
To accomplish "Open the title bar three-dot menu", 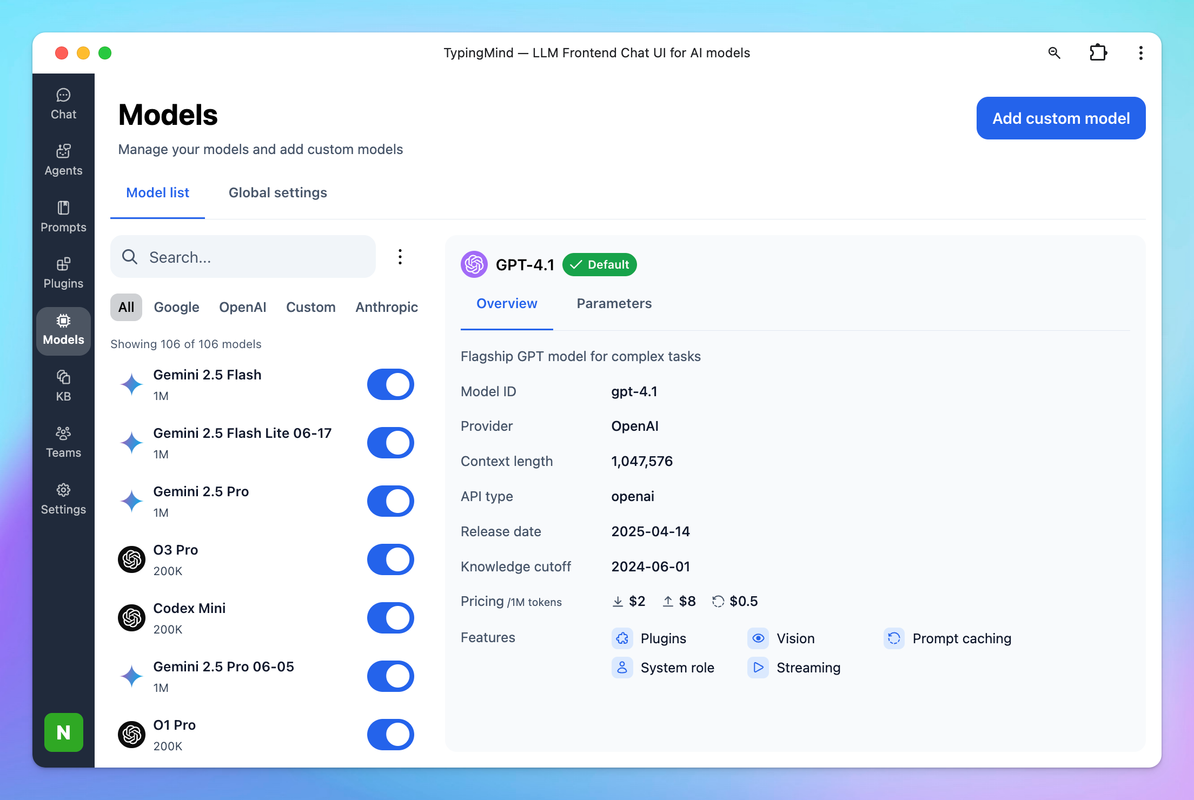I will pos(1140,52).
